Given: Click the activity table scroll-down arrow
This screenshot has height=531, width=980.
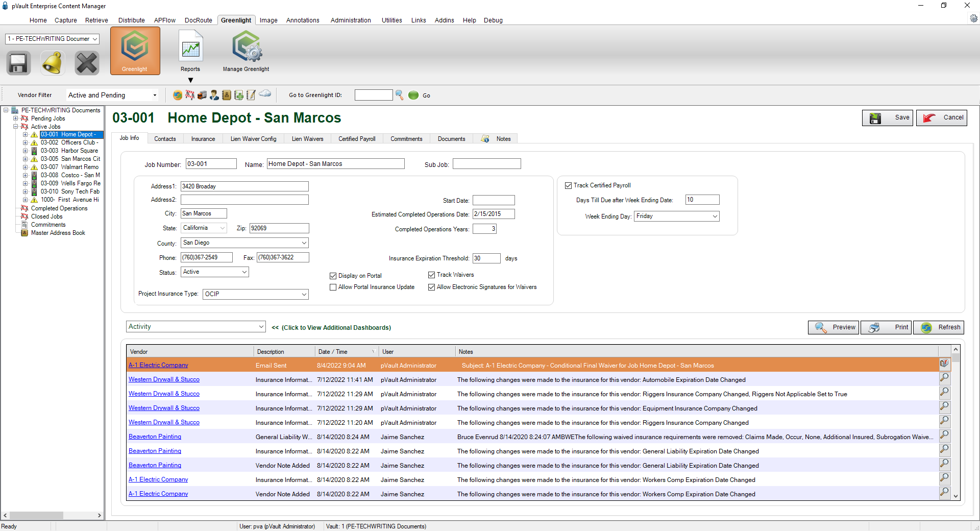Looking at the screenshot, I should [x=956, y=496].
